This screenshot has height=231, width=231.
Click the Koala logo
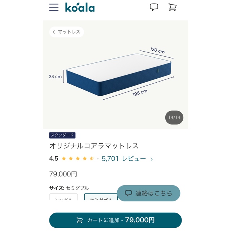click(x=80, y=7)
